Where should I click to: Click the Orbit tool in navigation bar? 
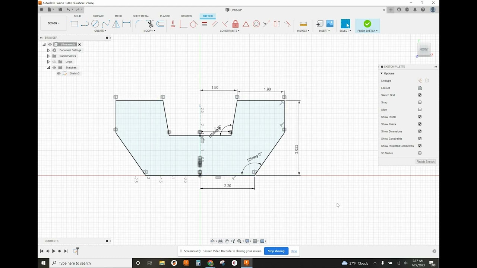[x=213, y=241]
